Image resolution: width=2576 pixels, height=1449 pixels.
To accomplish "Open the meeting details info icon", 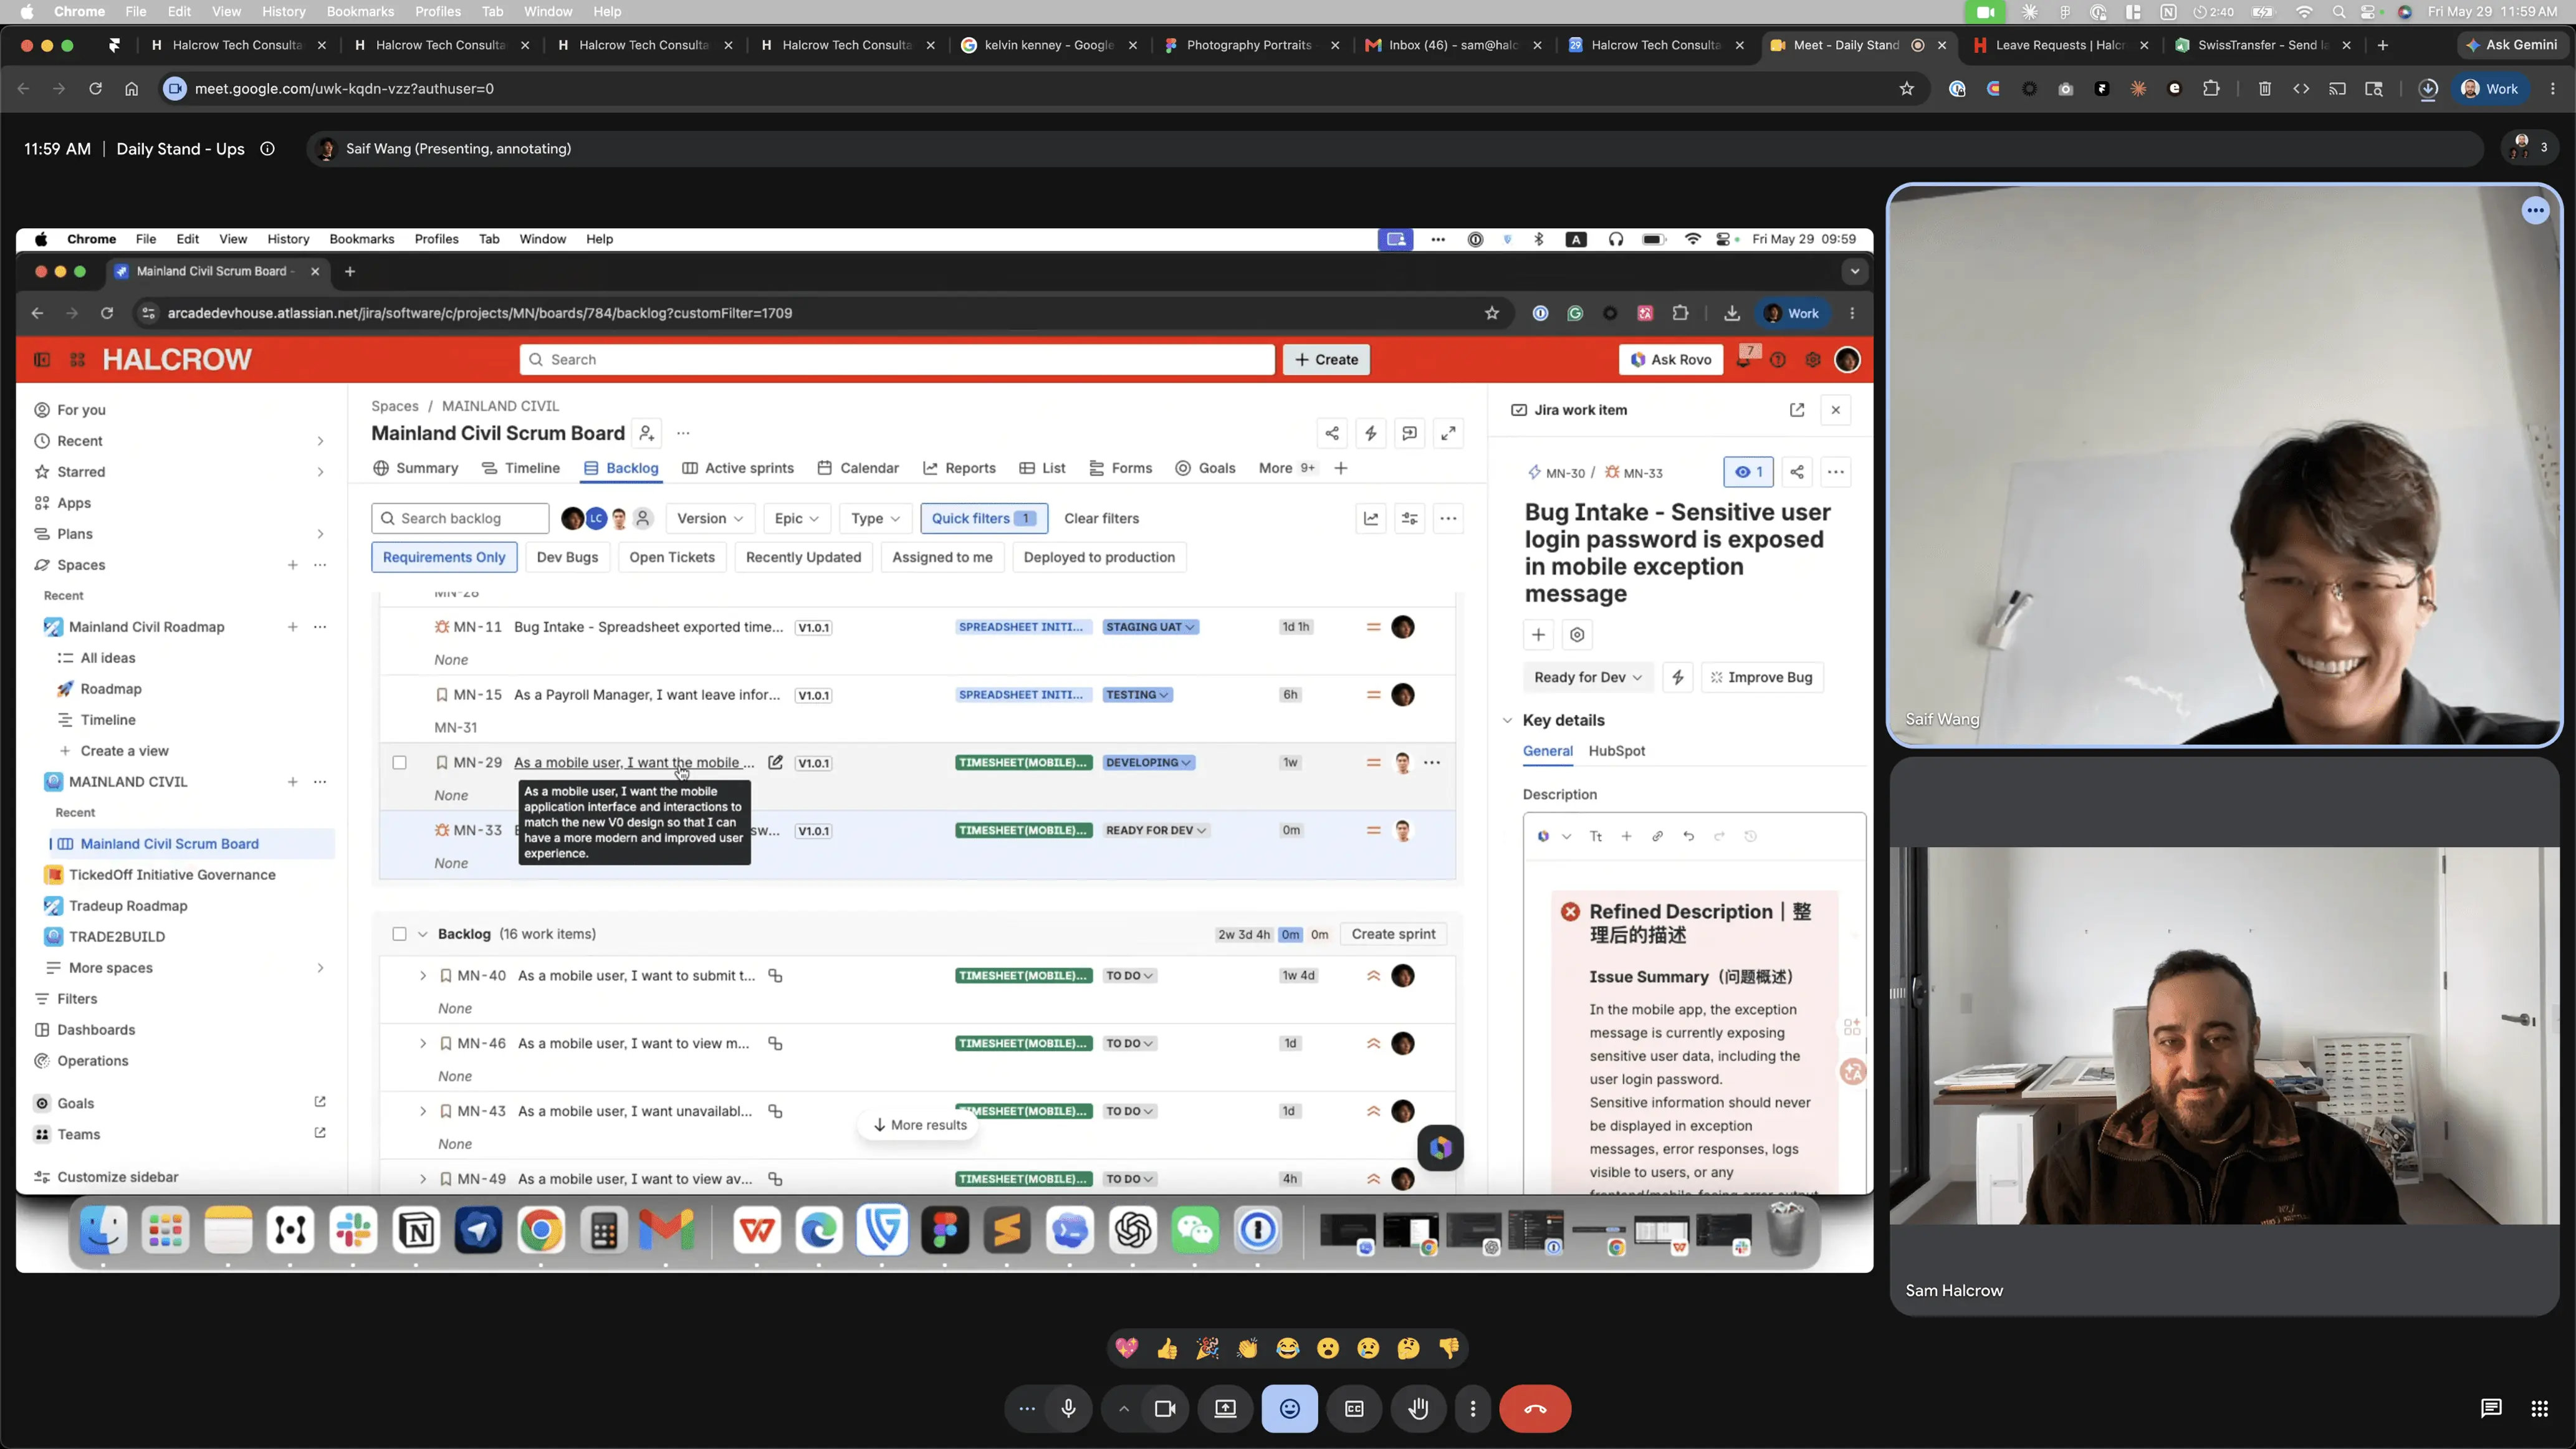I will 267,149.
